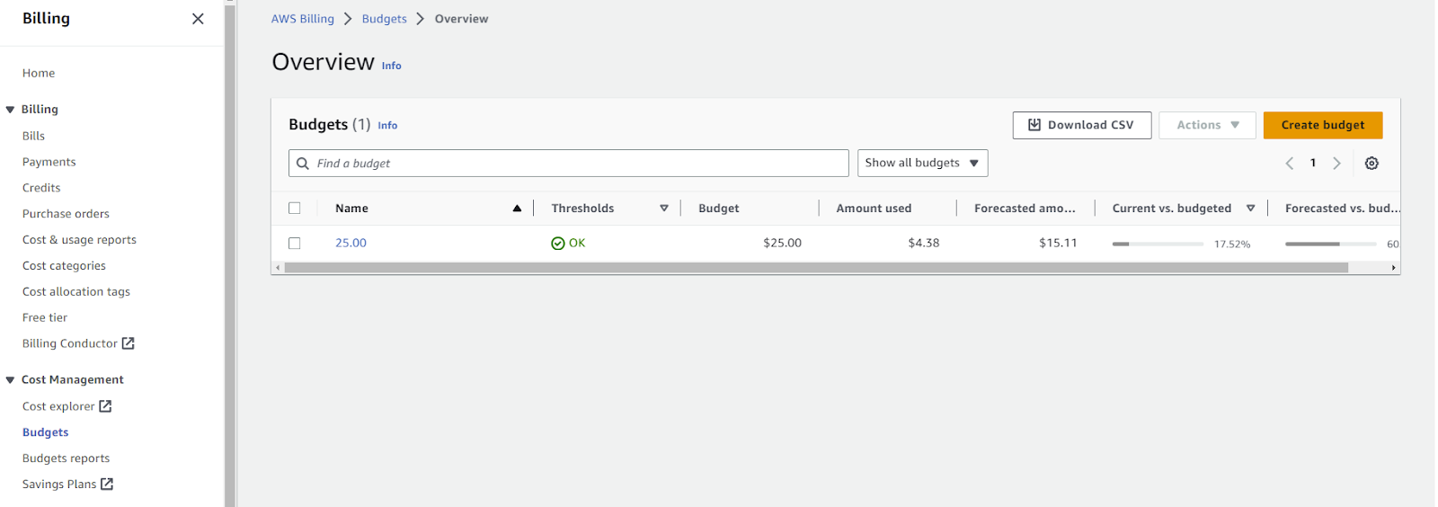The height and width of the screenshot is (507, 1438).
Task: Open Payments in the sidebar
Action: [49, 163]
